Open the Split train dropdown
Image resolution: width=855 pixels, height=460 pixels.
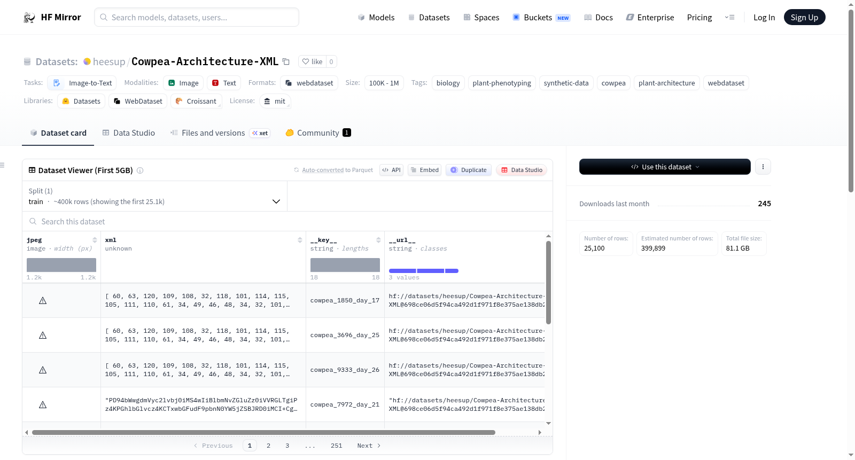(x=154, y=196)
